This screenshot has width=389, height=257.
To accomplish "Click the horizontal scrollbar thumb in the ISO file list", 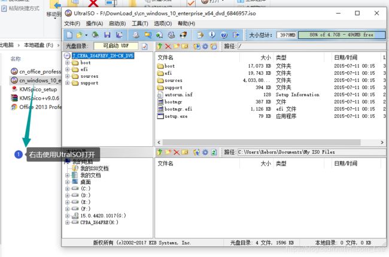I will (262, 142).
